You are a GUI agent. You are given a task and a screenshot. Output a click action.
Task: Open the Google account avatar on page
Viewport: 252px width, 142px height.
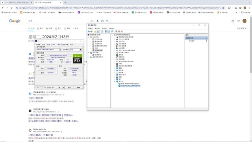coord(245,21)
